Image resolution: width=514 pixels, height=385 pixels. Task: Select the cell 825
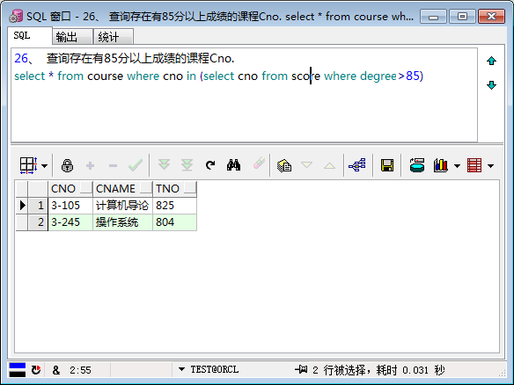[174, 206]
